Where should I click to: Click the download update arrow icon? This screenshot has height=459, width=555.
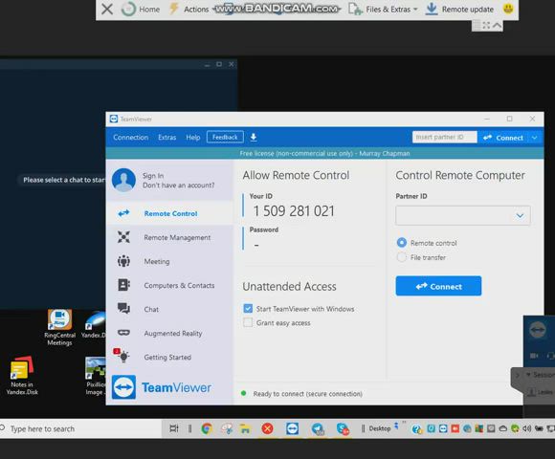coord(254,137)
